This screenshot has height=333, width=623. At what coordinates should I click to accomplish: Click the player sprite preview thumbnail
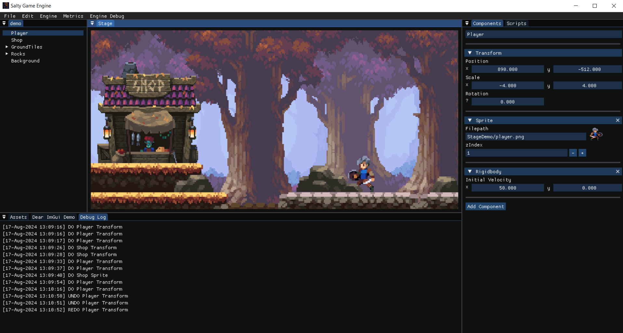(596, 134)
